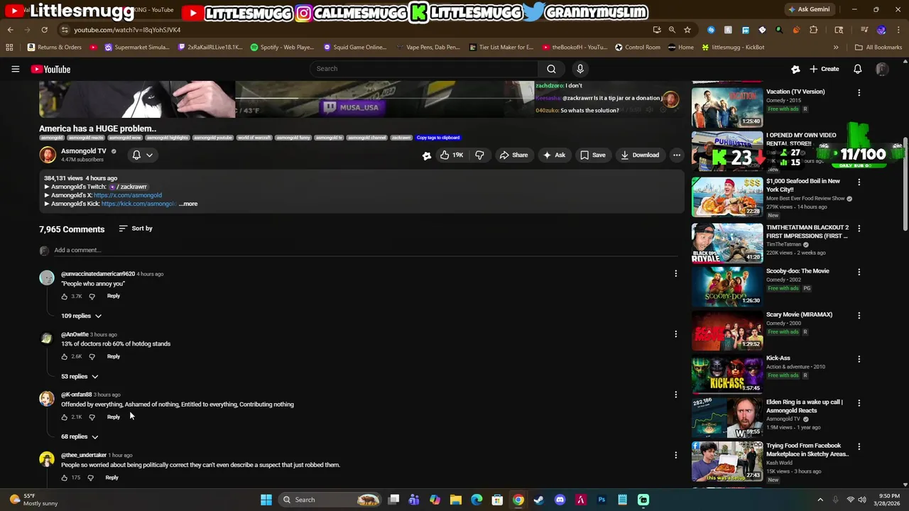
Task: Like the @thee_undertaker comment with 175 likes
Action: pyautogui.click(x=64, y=478)
